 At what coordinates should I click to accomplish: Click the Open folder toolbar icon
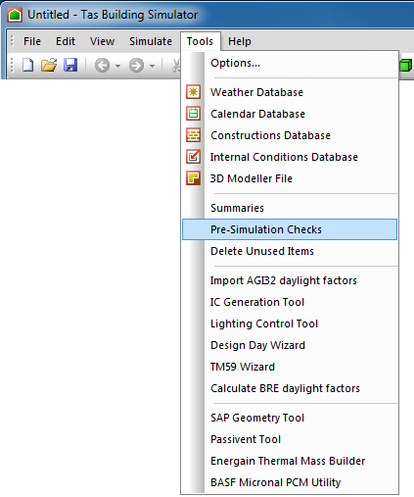click(x=49, y=65)
